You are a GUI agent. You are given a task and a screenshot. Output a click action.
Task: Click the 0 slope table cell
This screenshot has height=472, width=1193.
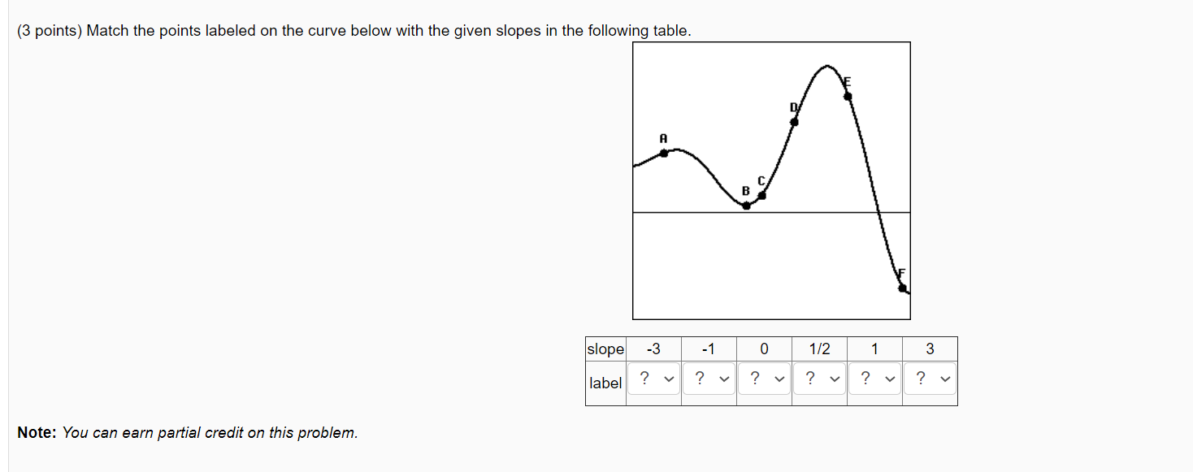point(763,349)
